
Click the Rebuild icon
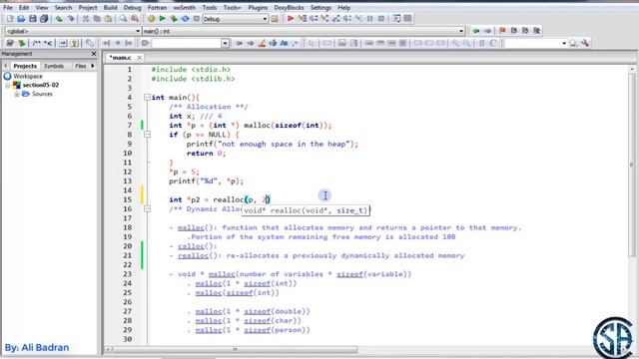tap(185, 19)
